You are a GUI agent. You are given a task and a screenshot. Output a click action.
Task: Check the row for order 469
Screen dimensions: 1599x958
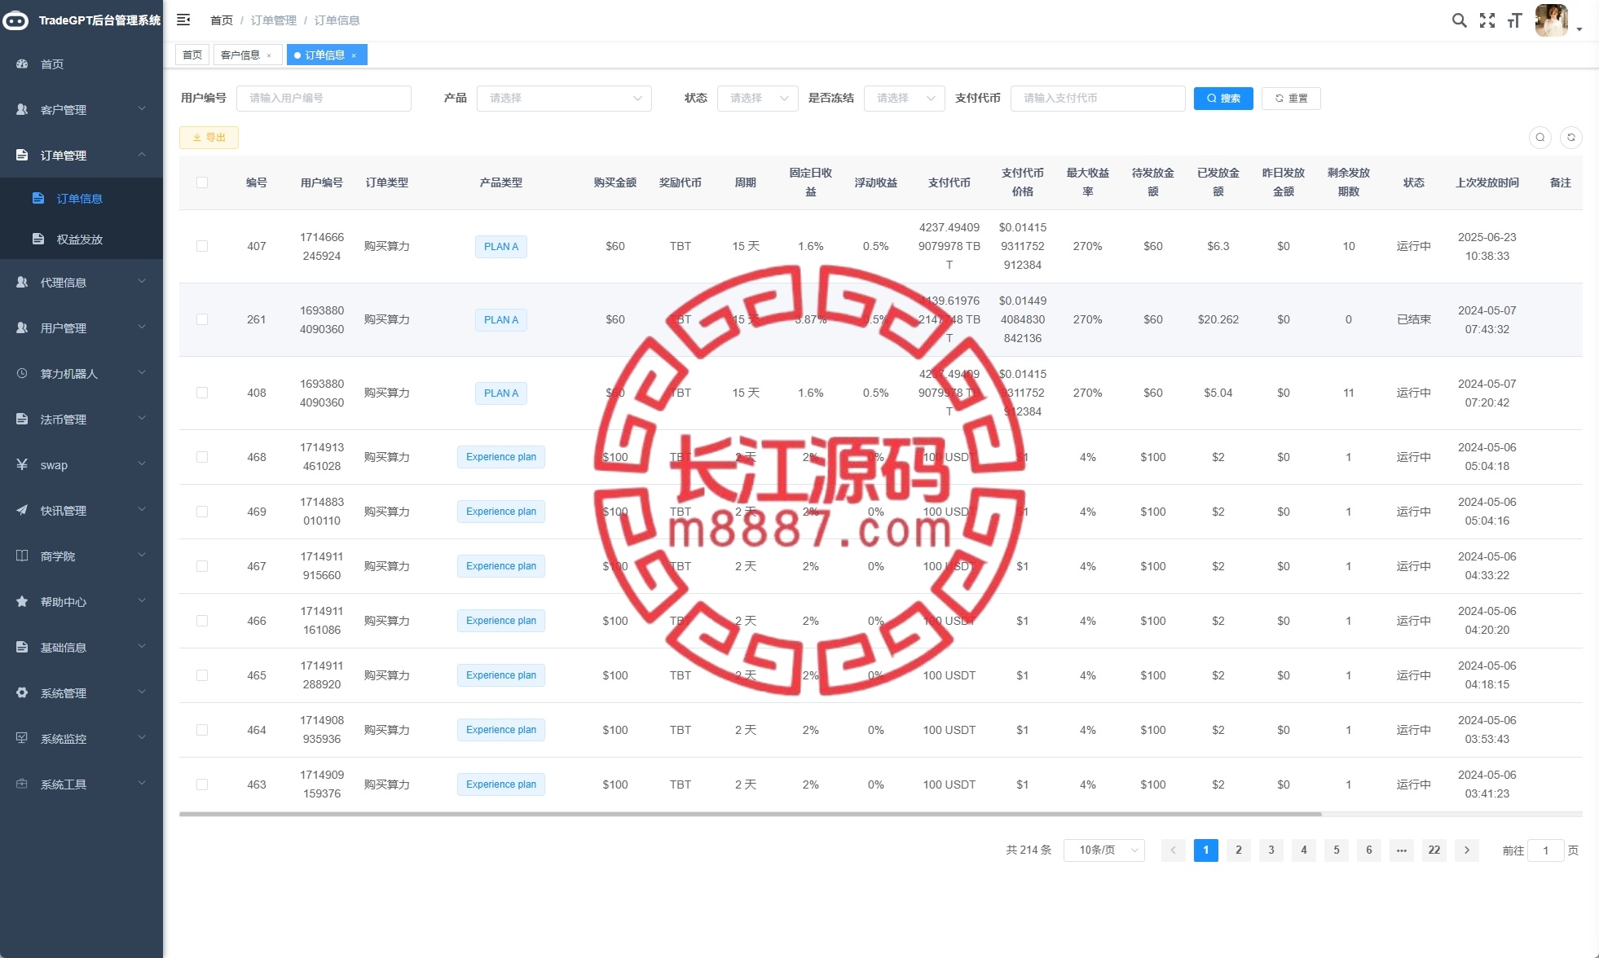click(x=202, y=512)
